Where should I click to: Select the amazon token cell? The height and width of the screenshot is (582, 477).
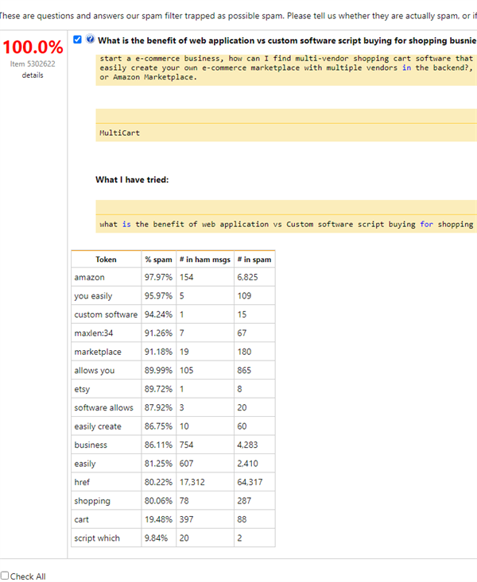tap(107, 277)
